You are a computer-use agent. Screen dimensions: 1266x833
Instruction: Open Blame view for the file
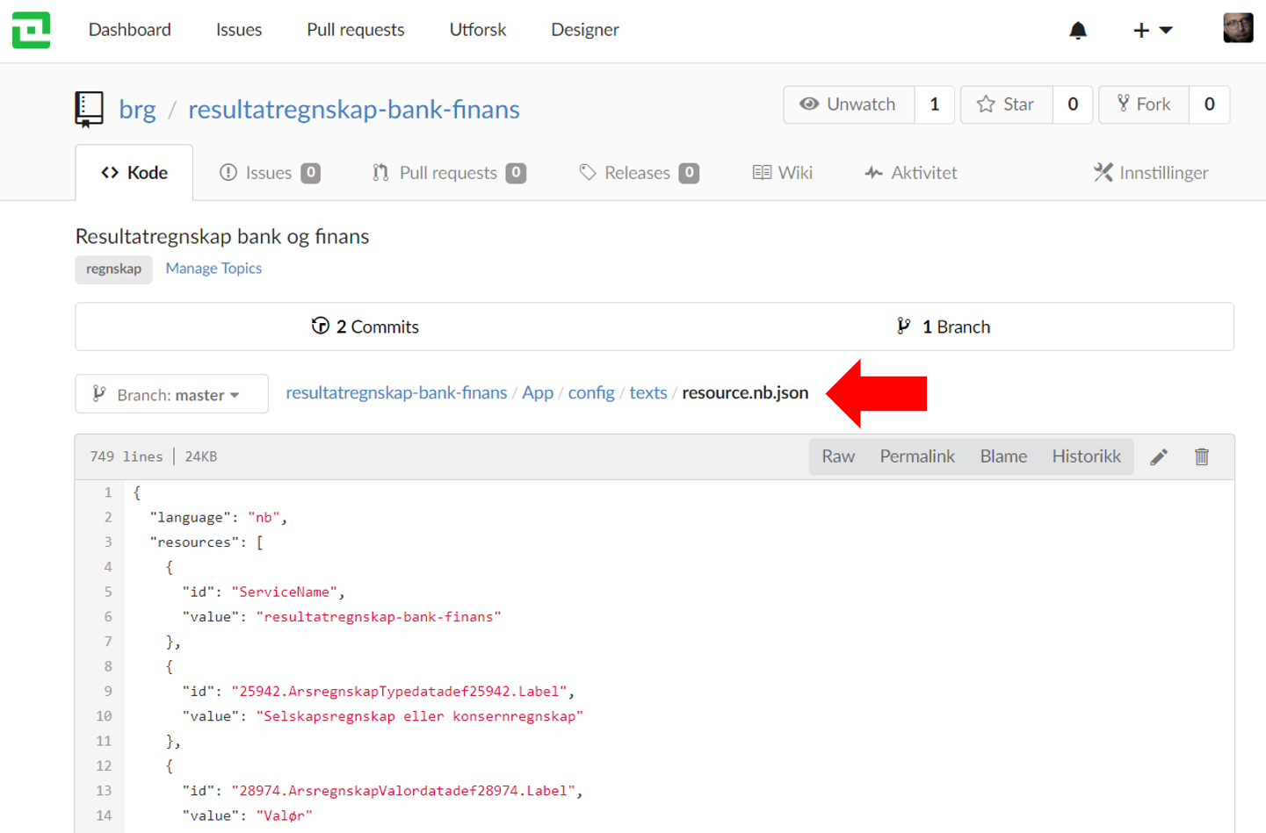coord(1003,456)
